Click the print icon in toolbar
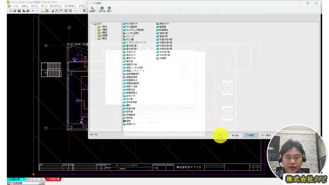The width and height of the screenshot is (329, 185). [28, 11]
